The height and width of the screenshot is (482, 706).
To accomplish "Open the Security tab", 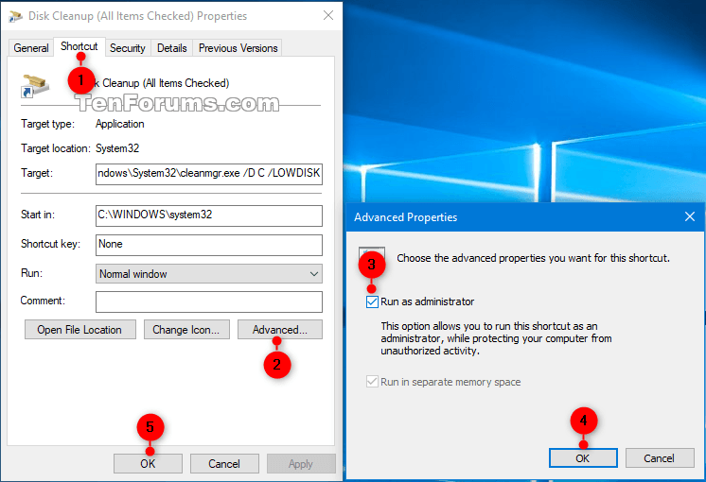I will click(128, 47).
